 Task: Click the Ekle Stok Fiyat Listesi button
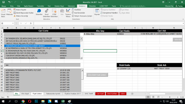click(97, 75)
